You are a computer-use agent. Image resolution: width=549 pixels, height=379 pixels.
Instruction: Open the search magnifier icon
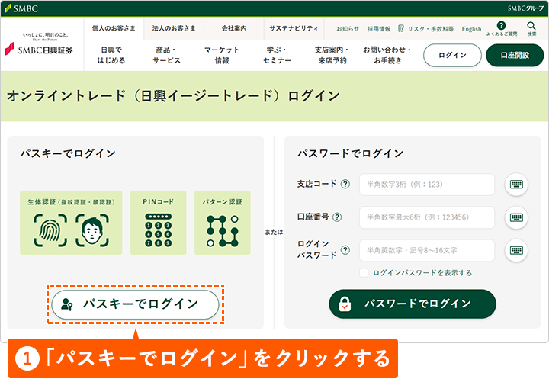(531, 27)
